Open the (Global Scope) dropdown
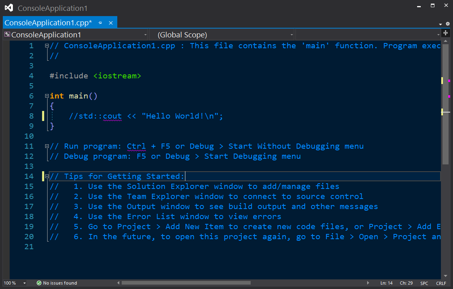 [291, 35]
